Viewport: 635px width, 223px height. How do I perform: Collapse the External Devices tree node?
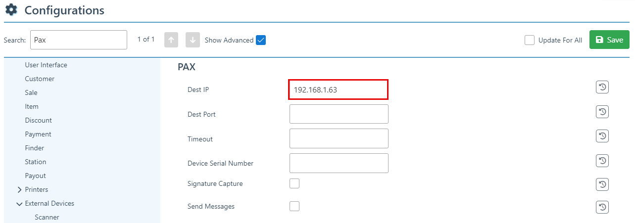[x=20, y=203]
